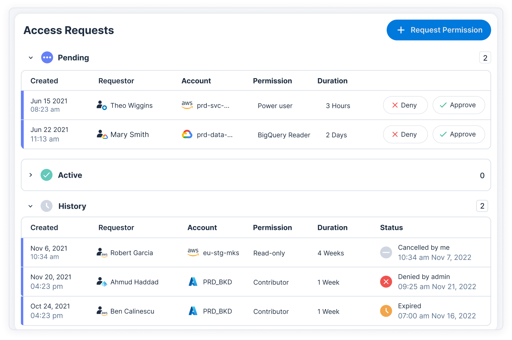Click the Request Permission button
The width and height of the screenshot is (512, 340).
point(439,30)
